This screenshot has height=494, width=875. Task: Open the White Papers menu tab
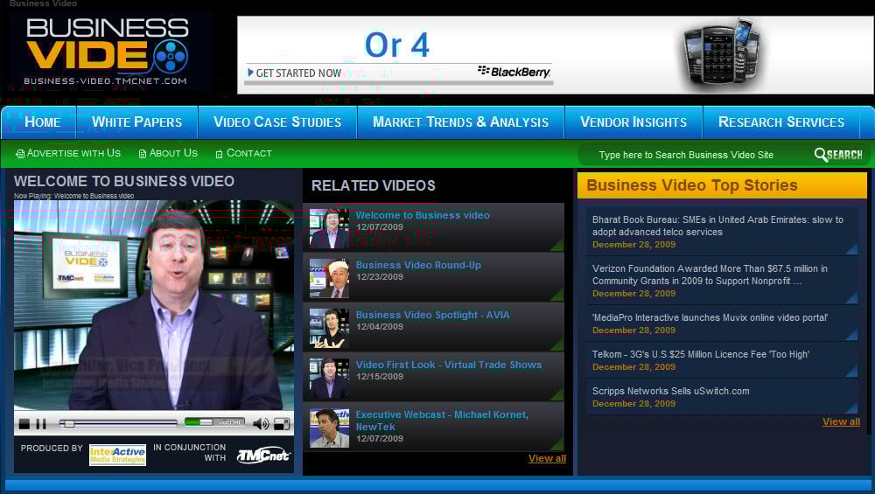coord(136,122)
